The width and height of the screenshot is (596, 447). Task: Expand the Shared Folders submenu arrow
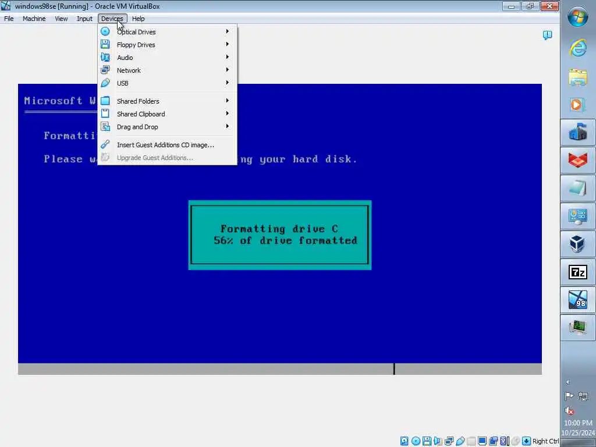[228, 101]
